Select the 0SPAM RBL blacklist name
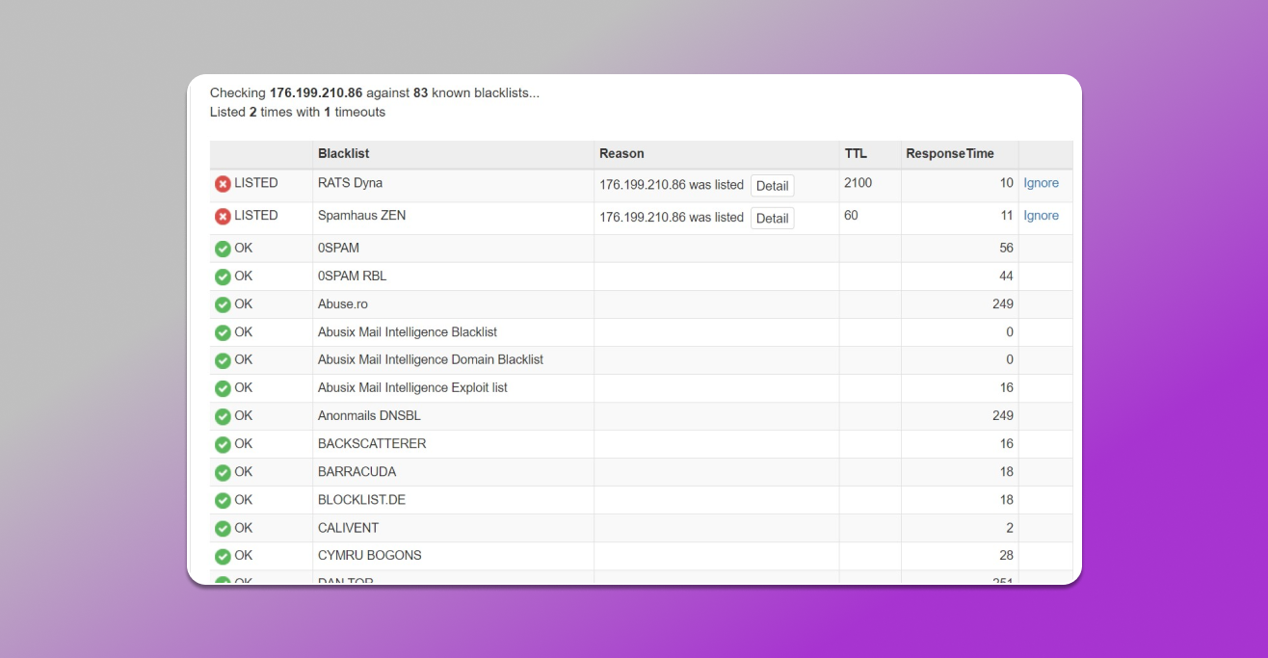 [353, 276]
